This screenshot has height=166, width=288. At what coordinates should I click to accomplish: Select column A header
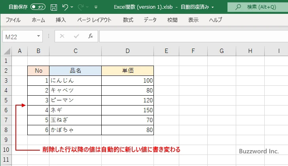(20, 51)
